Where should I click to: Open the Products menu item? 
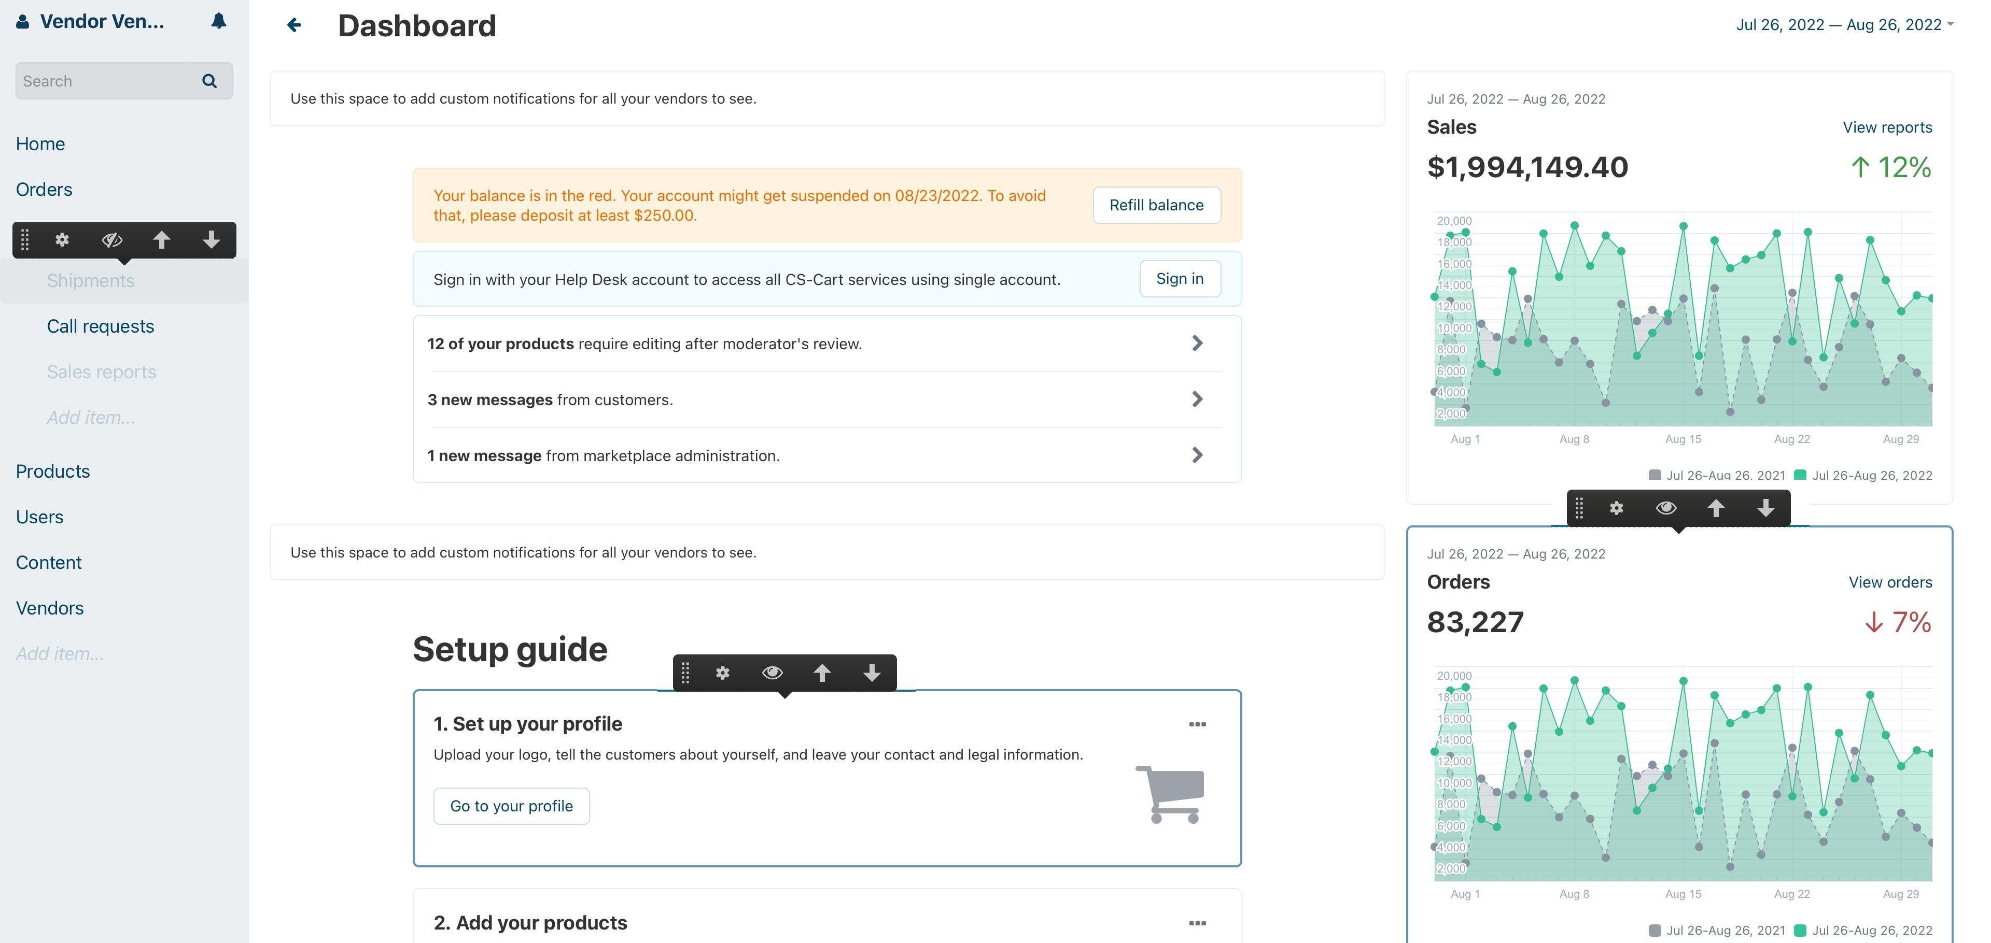[x=52, y=471]
